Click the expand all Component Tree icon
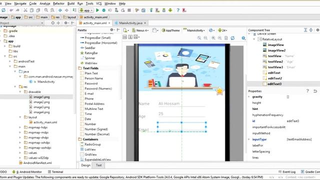This screenshot has width=320, height=180. [305, 30]
